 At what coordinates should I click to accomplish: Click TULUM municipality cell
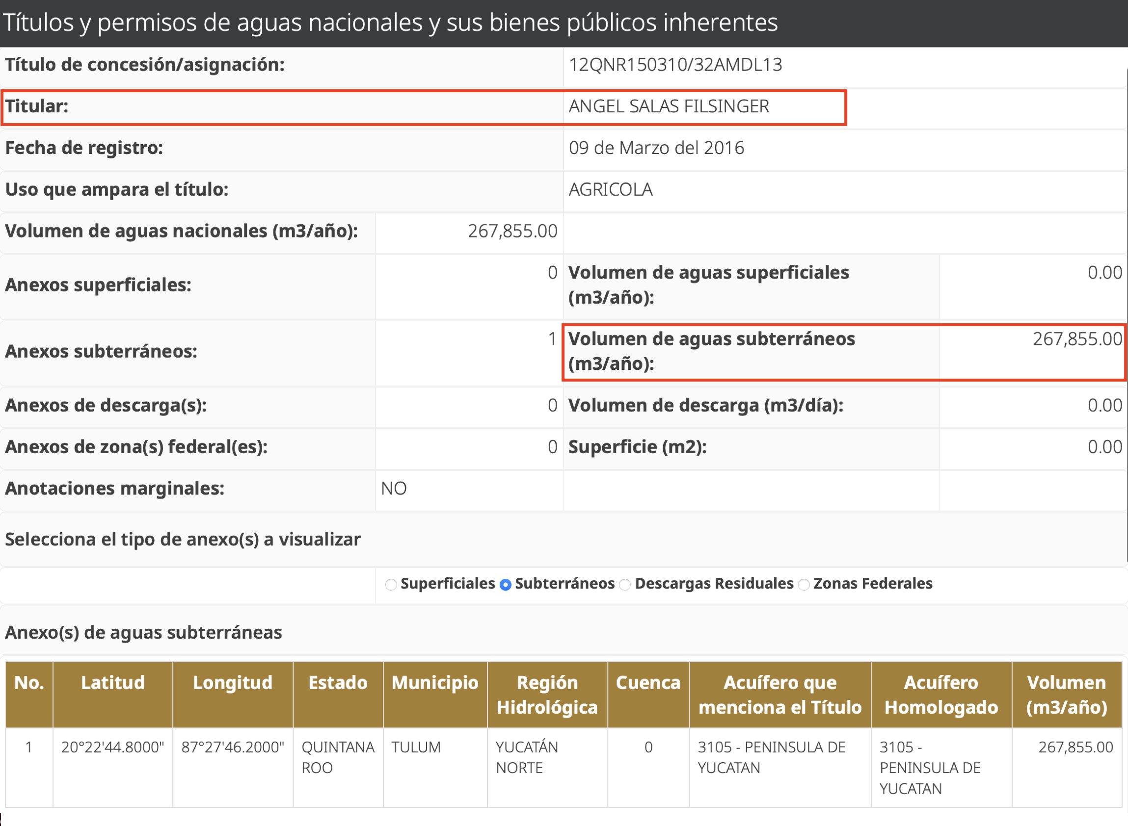[x=416, y=747]
